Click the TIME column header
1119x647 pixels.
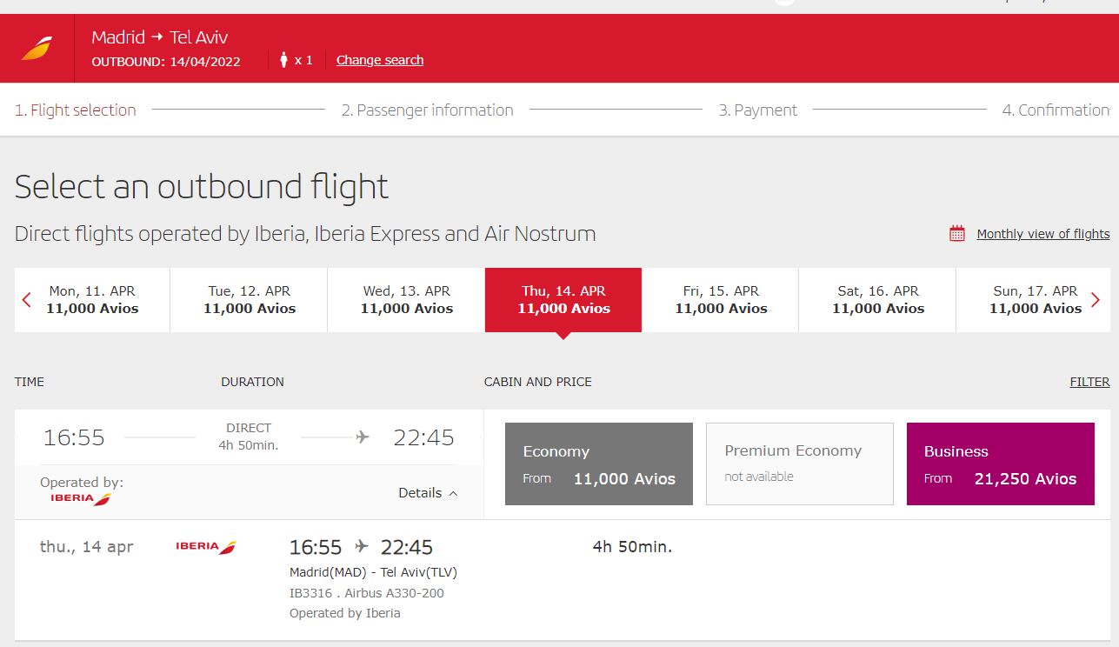(30, 382)
